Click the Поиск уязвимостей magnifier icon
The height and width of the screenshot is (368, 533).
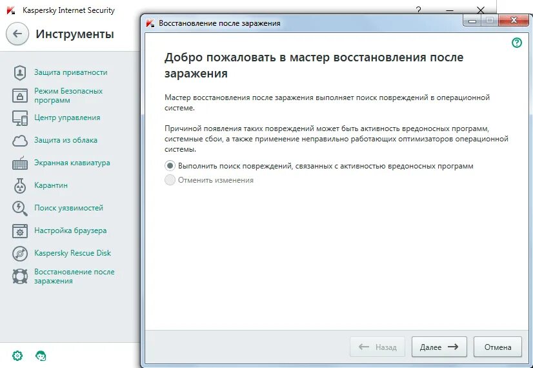point(20,209)
